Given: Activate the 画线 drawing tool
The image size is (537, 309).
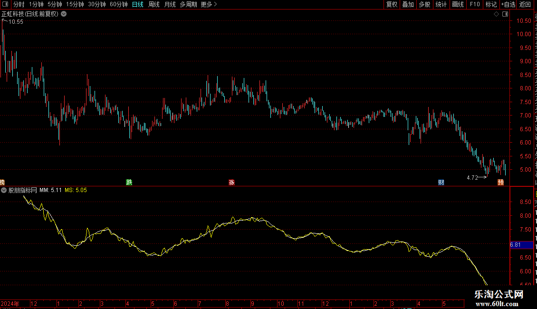Looking at the screenshot, I should [458, 4].
